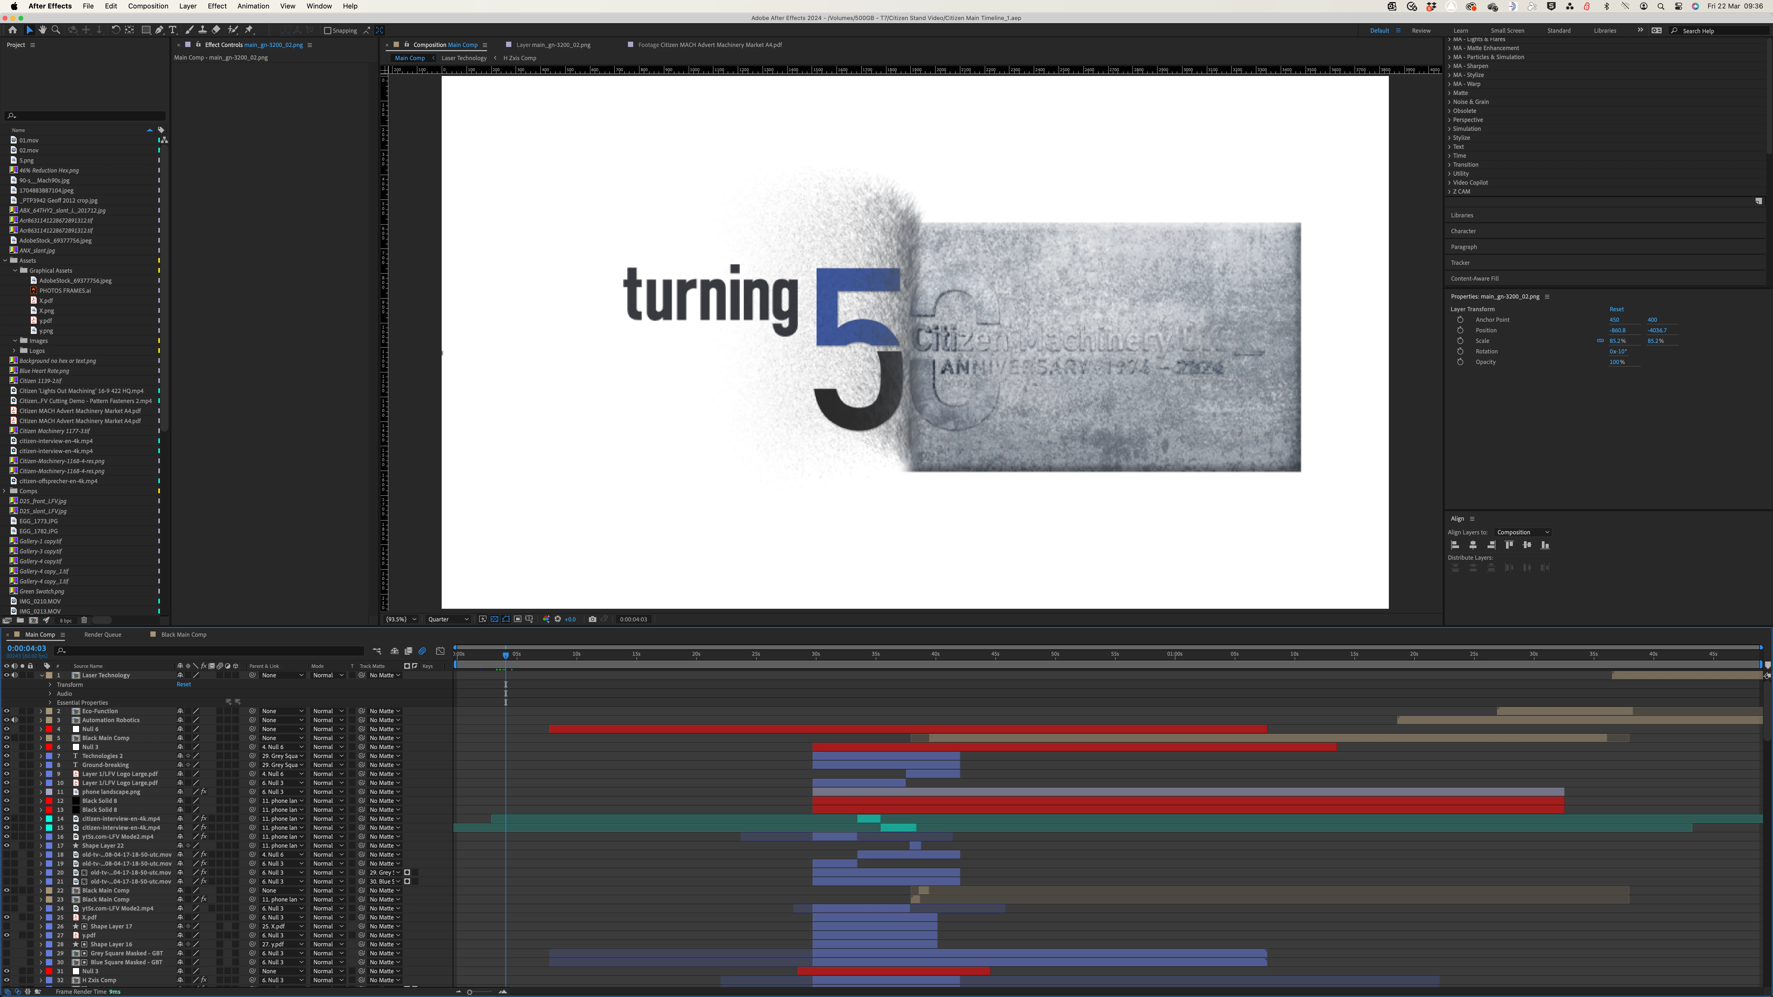Collapse the Laser Technology layer properties
Image resolution: width=1773 pixels, height=997 pixels.
[x=41, y=676]
